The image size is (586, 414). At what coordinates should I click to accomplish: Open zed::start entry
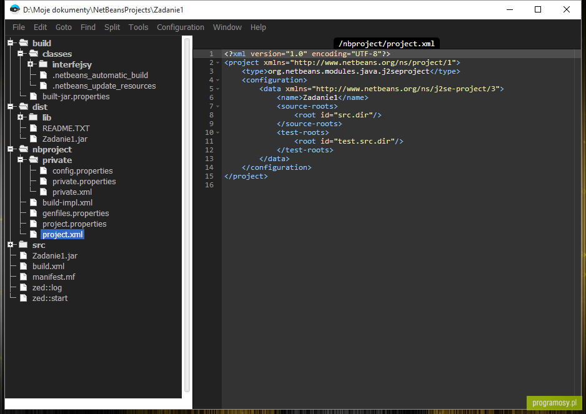[50, 298]
